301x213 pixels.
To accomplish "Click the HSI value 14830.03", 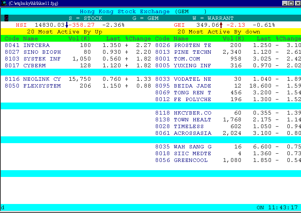I will tap(50, 25).
